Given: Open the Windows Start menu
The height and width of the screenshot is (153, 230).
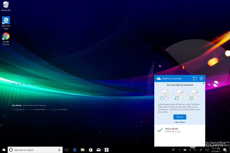Looking at the screenshot, I should (4, 150).
